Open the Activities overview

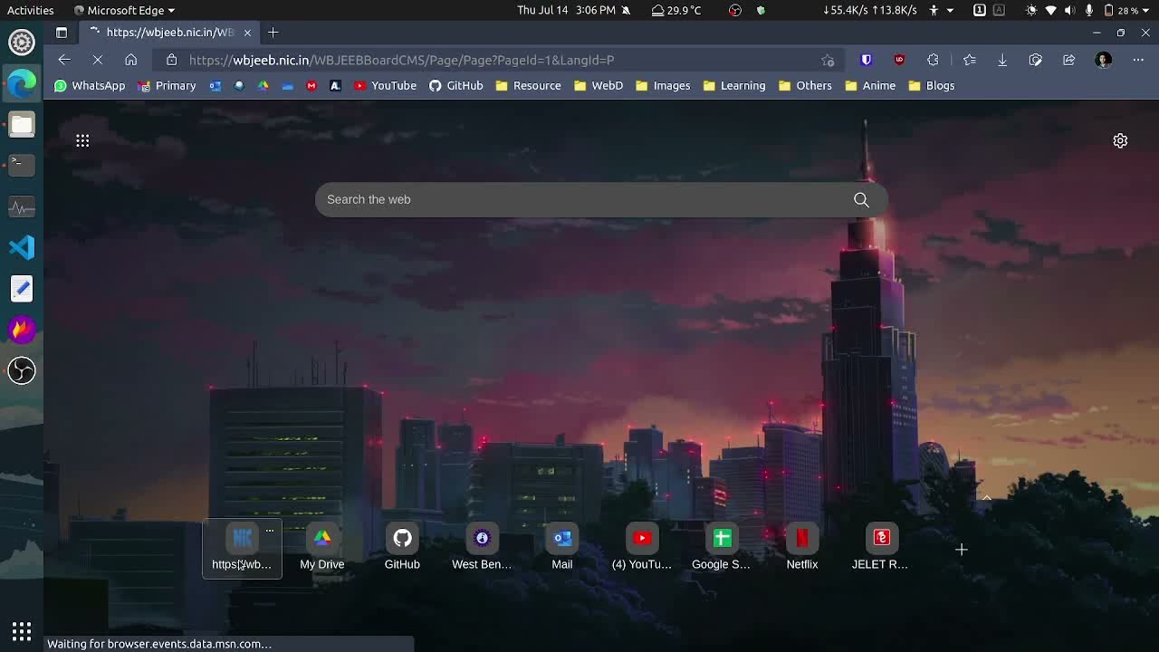30,10
